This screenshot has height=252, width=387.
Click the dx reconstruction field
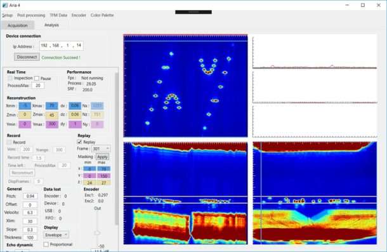[75, 106]
